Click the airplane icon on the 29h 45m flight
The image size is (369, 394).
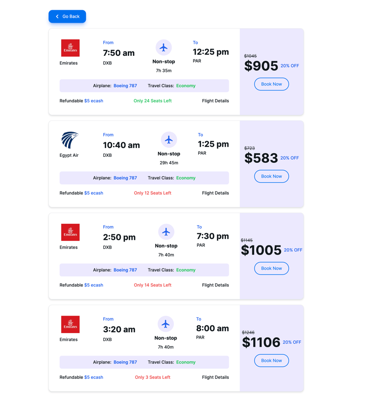tap(169, 139)
